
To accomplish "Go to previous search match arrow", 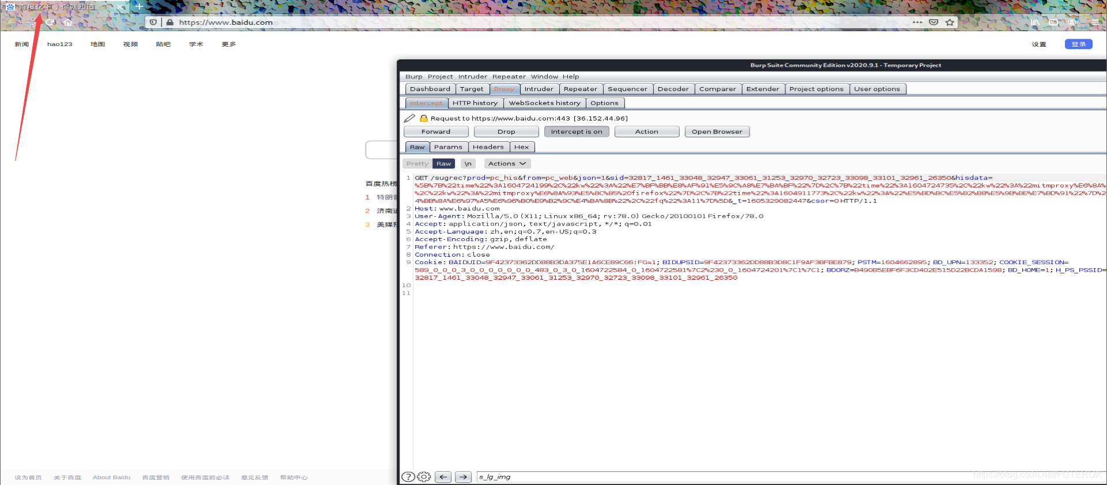I will coord(443,477).
